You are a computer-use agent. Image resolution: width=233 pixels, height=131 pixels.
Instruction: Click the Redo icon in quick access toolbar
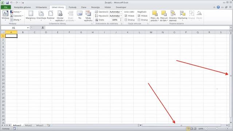17,3
